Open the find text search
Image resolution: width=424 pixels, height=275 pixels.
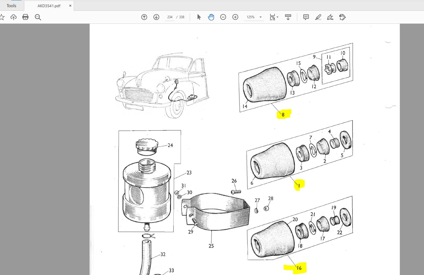click(38, 17)
